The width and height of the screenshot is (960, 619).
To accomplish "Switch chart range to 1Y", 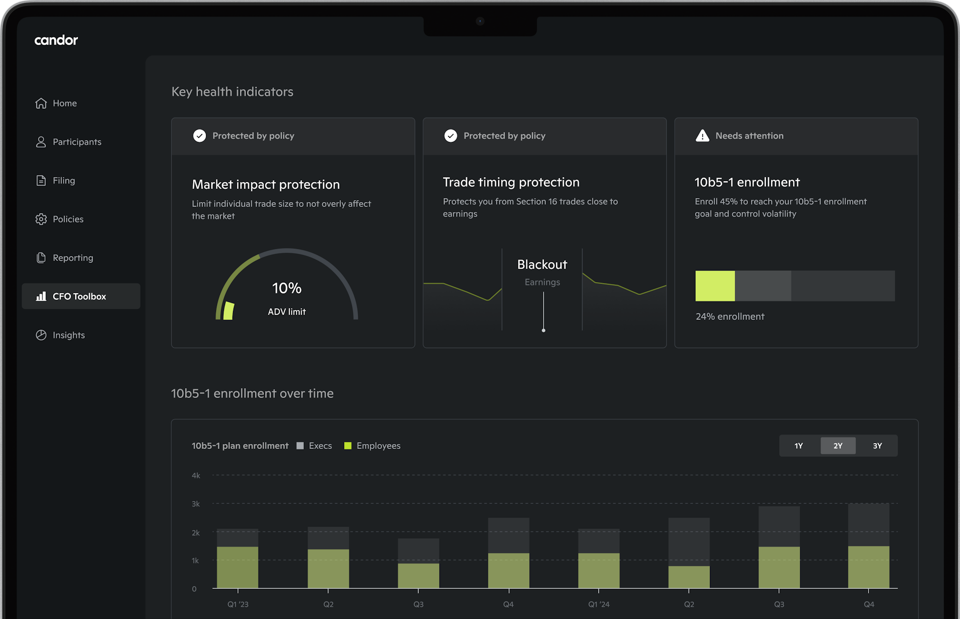I will coord(798,445).
